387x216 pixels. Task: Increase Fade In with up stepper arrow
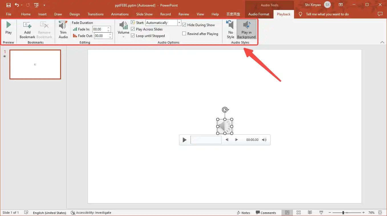pos(109,28)
